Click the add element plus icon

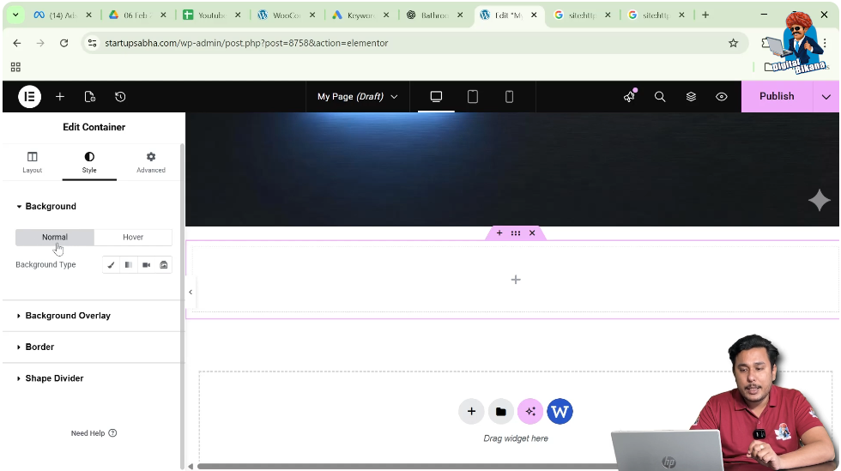tap(60, 97)
